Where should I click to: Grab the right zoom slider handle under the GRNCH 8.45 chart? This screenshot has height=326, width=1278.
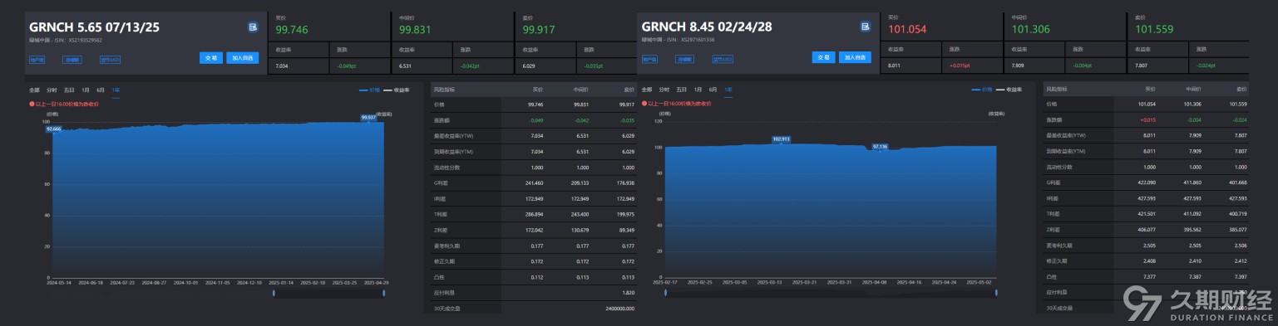click(x=997, y=293)
